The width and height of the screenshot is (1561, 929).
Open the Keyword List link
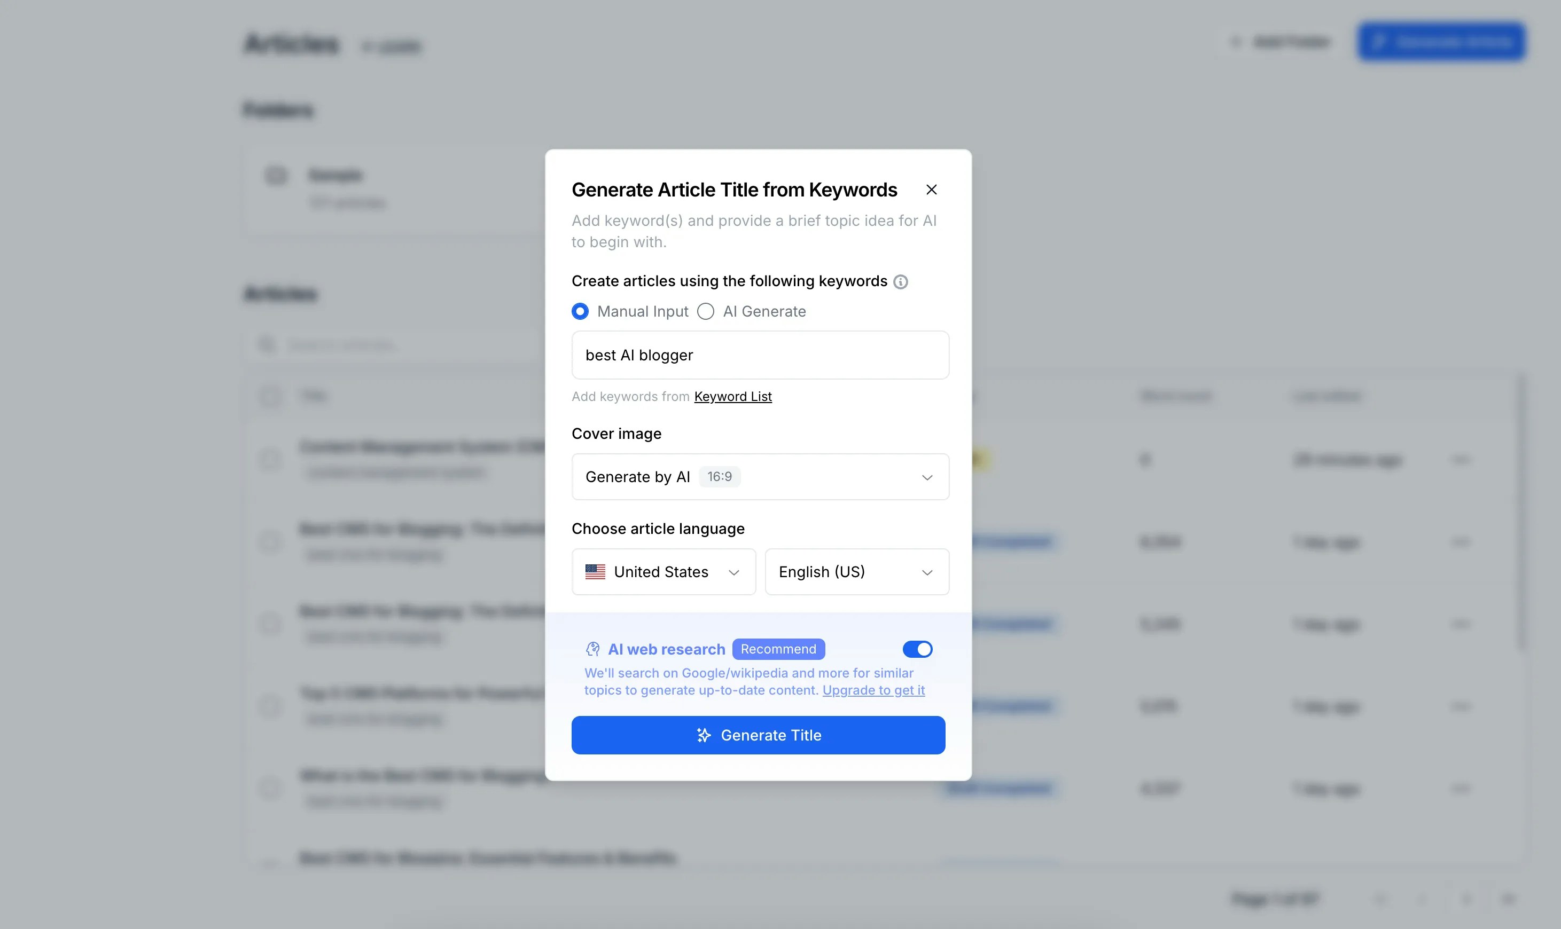(x=732, y=396)
